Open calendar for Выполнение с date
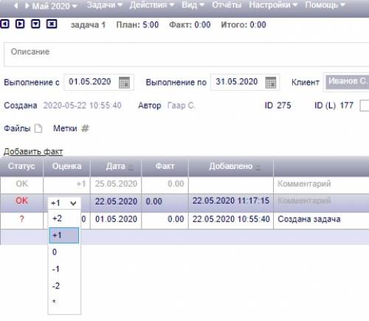The image size is (369, 321). click(x=124, y=83)
